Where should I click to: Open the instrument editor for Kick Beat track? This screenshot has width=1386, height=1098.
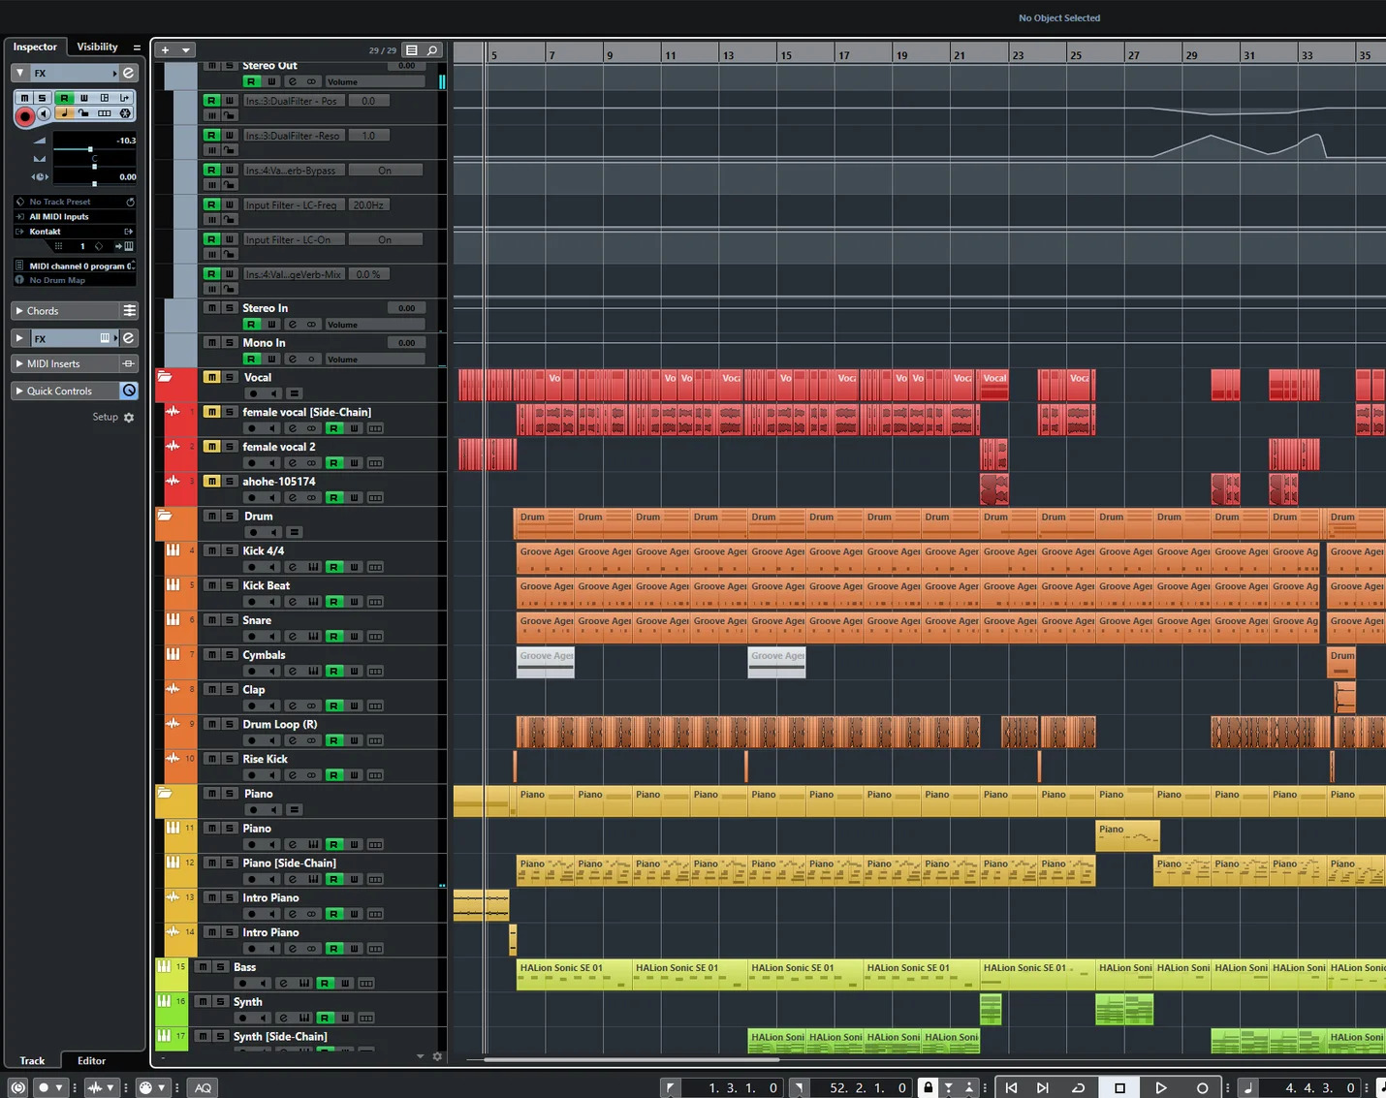313,602
